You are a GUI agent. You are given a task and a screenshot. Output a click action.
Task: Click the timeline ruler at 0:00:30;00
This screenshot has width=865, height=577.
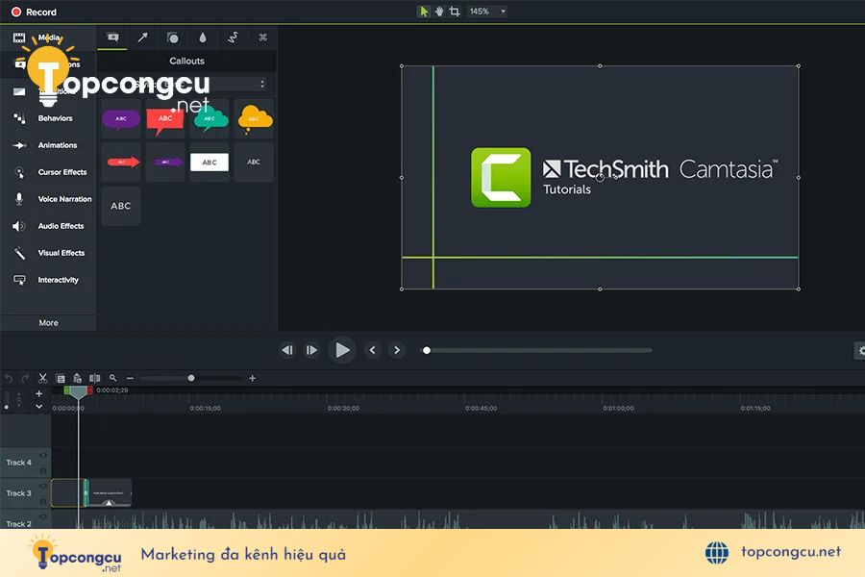(343, 409)
